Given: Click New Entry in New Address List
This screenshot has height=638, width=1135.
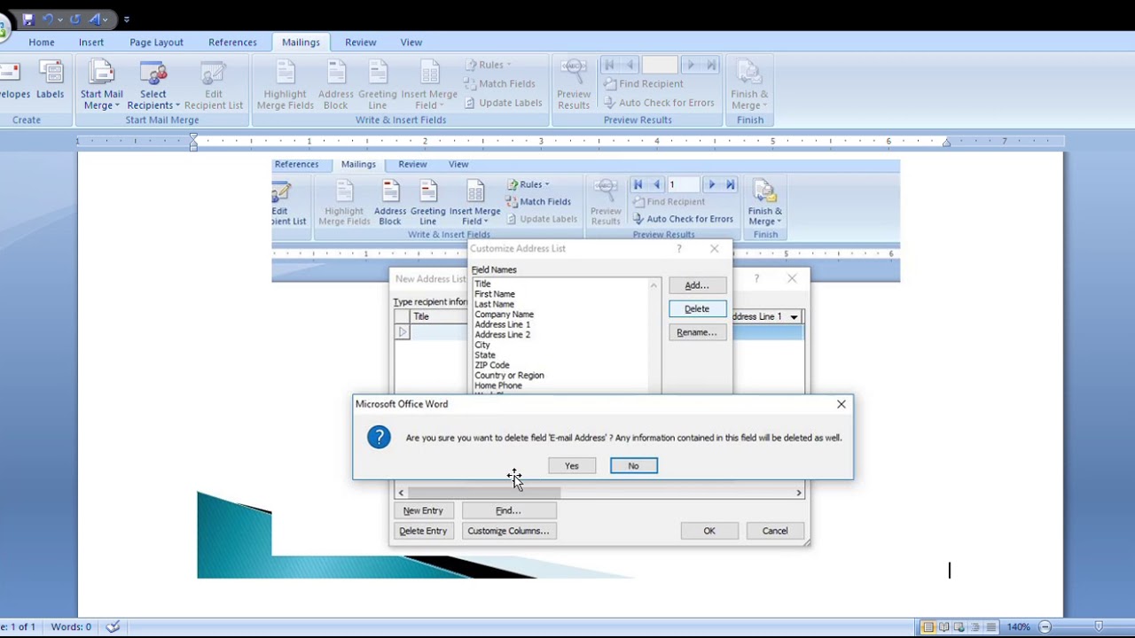Looking at the screenshot, I should [423, 510].
